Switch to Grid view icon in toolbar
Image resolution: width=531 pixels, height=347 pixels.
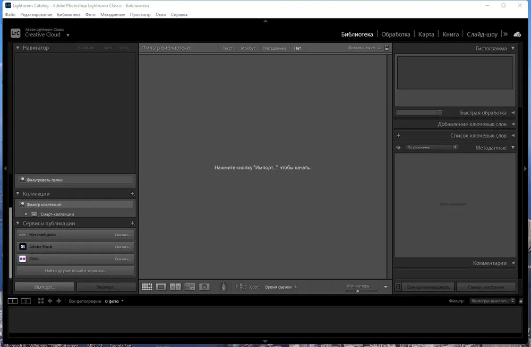147,287
